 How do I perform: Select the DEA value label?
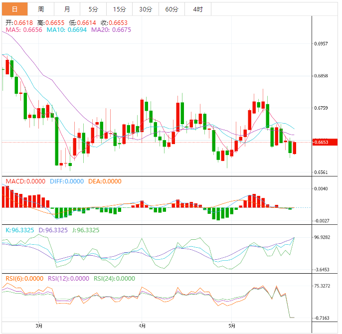[105, 181]
